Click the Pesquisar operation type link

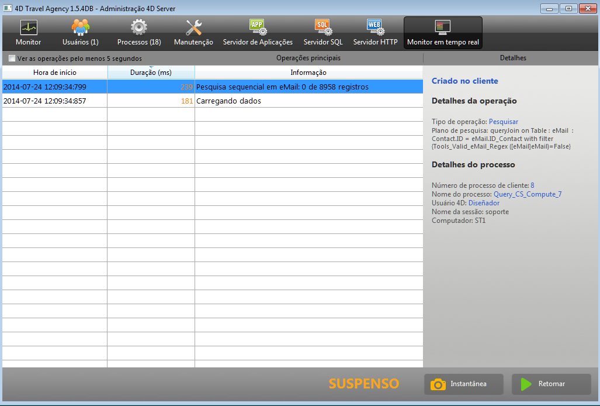(x=503, y=122)
